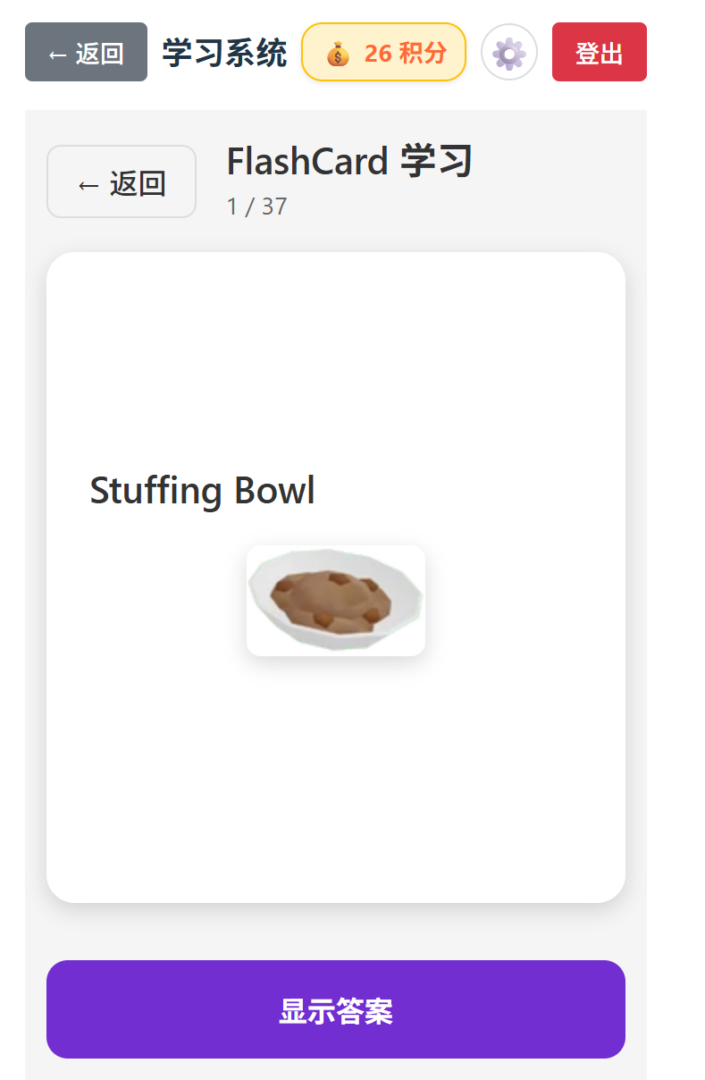Click the Stuffing Bowl word text
The height and width of the screenshot is (1080, 705).
pyautogui.click(x=202, y=491)
